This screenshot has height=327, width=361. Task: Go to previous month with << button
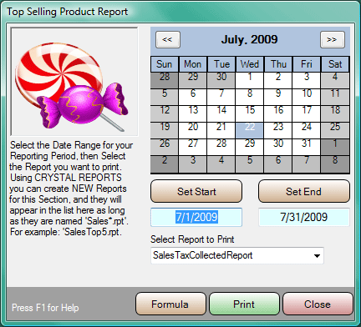pos(168,39)
